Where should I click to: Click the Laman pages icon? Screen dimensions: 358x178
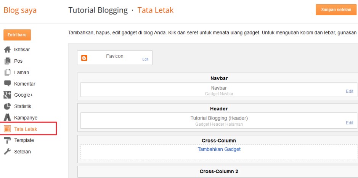coord(7,72)
